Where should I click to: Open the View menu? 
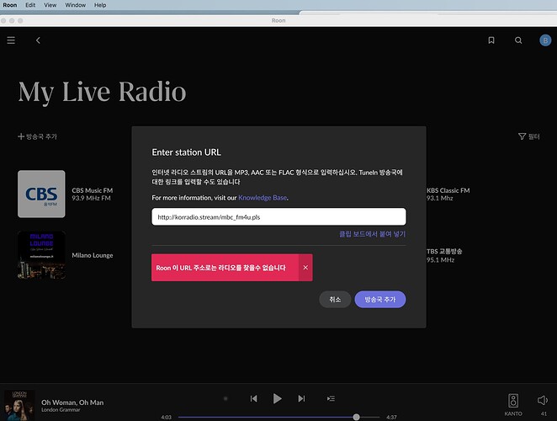50,5
